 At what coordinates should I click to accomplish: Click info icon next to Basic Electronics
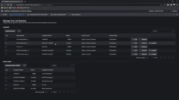(x=28, y=43)
